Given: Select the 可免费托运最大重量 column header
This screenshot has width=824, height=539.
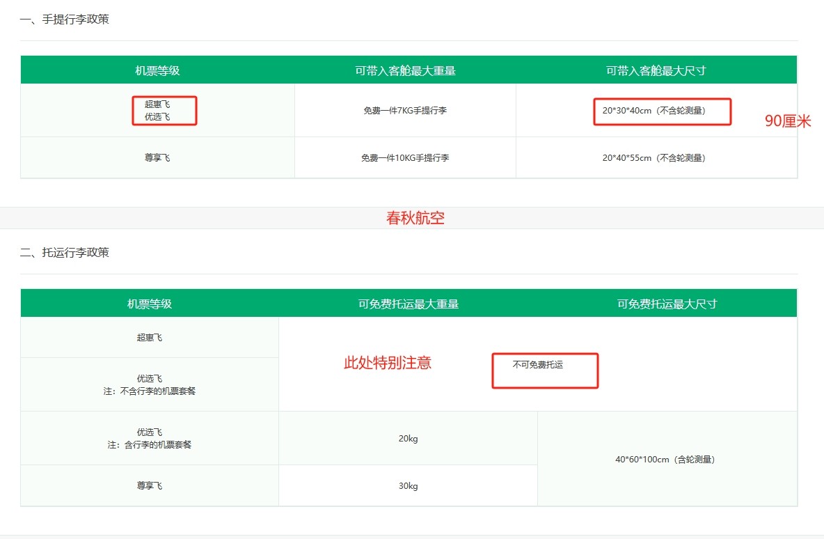Looking at the screenshot, I should coord(409,304).
